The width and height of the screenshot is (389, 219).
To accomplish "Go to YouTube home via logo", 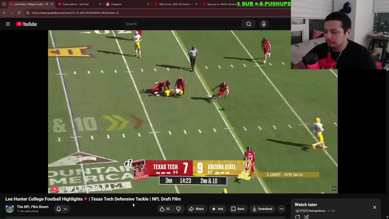I will tap(26, 24).
